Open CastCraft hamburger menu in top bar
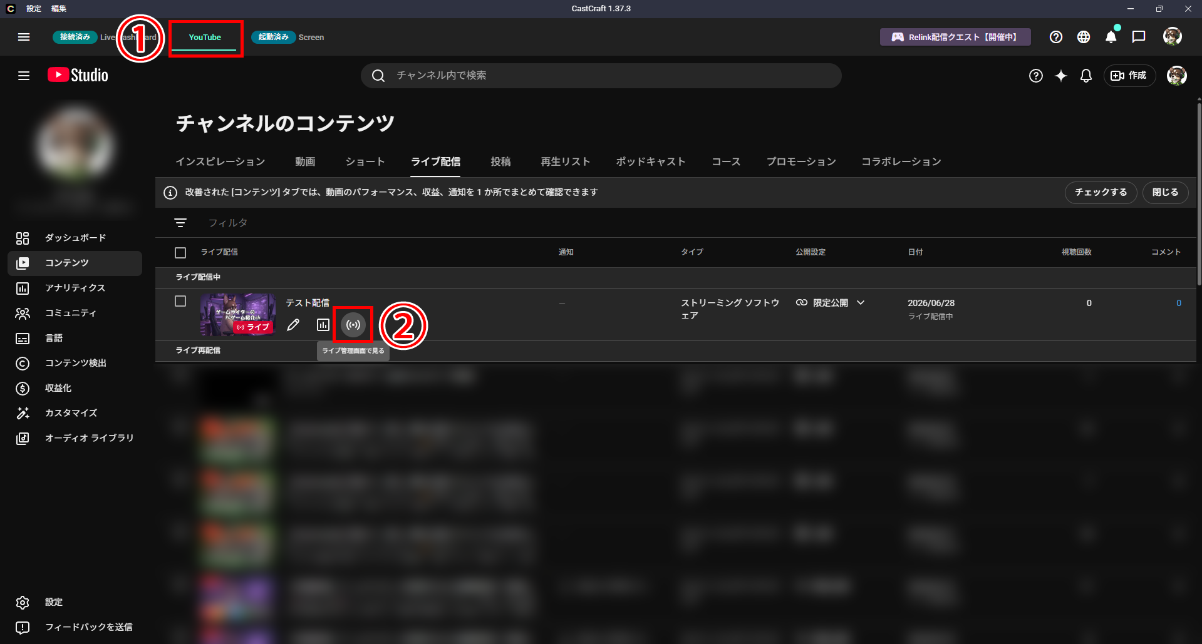The width and height of the screenshot is (1202, 644). pyautogui.click(x=24, y=37)
